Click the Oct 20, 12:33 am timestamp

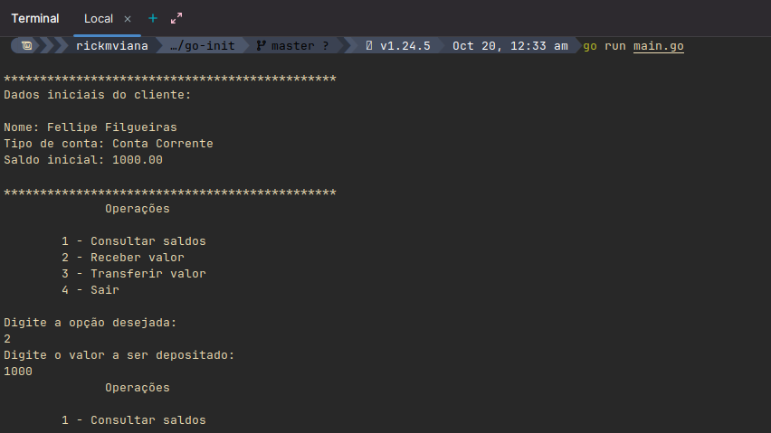tap(510, 45)
